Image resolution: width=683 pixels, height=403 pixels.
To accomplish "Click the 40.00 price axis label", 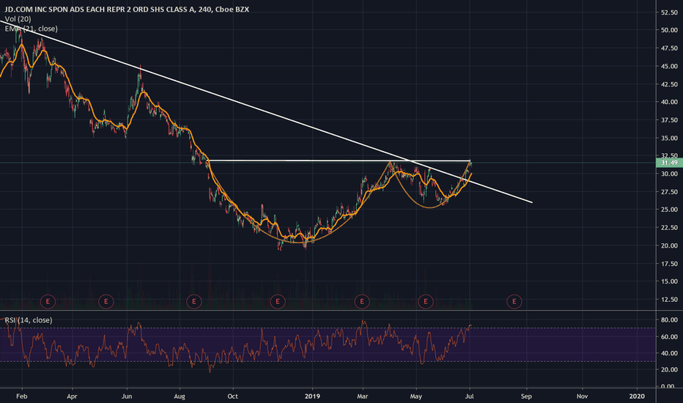I will 669,102.
